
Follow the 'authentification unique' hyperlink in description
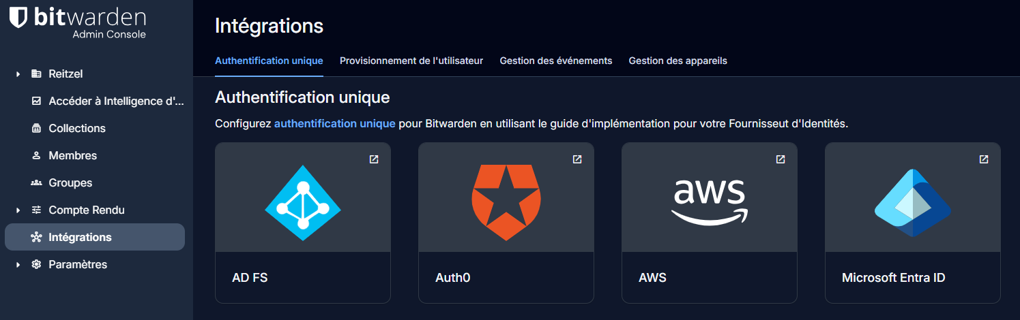click(335, 124)
